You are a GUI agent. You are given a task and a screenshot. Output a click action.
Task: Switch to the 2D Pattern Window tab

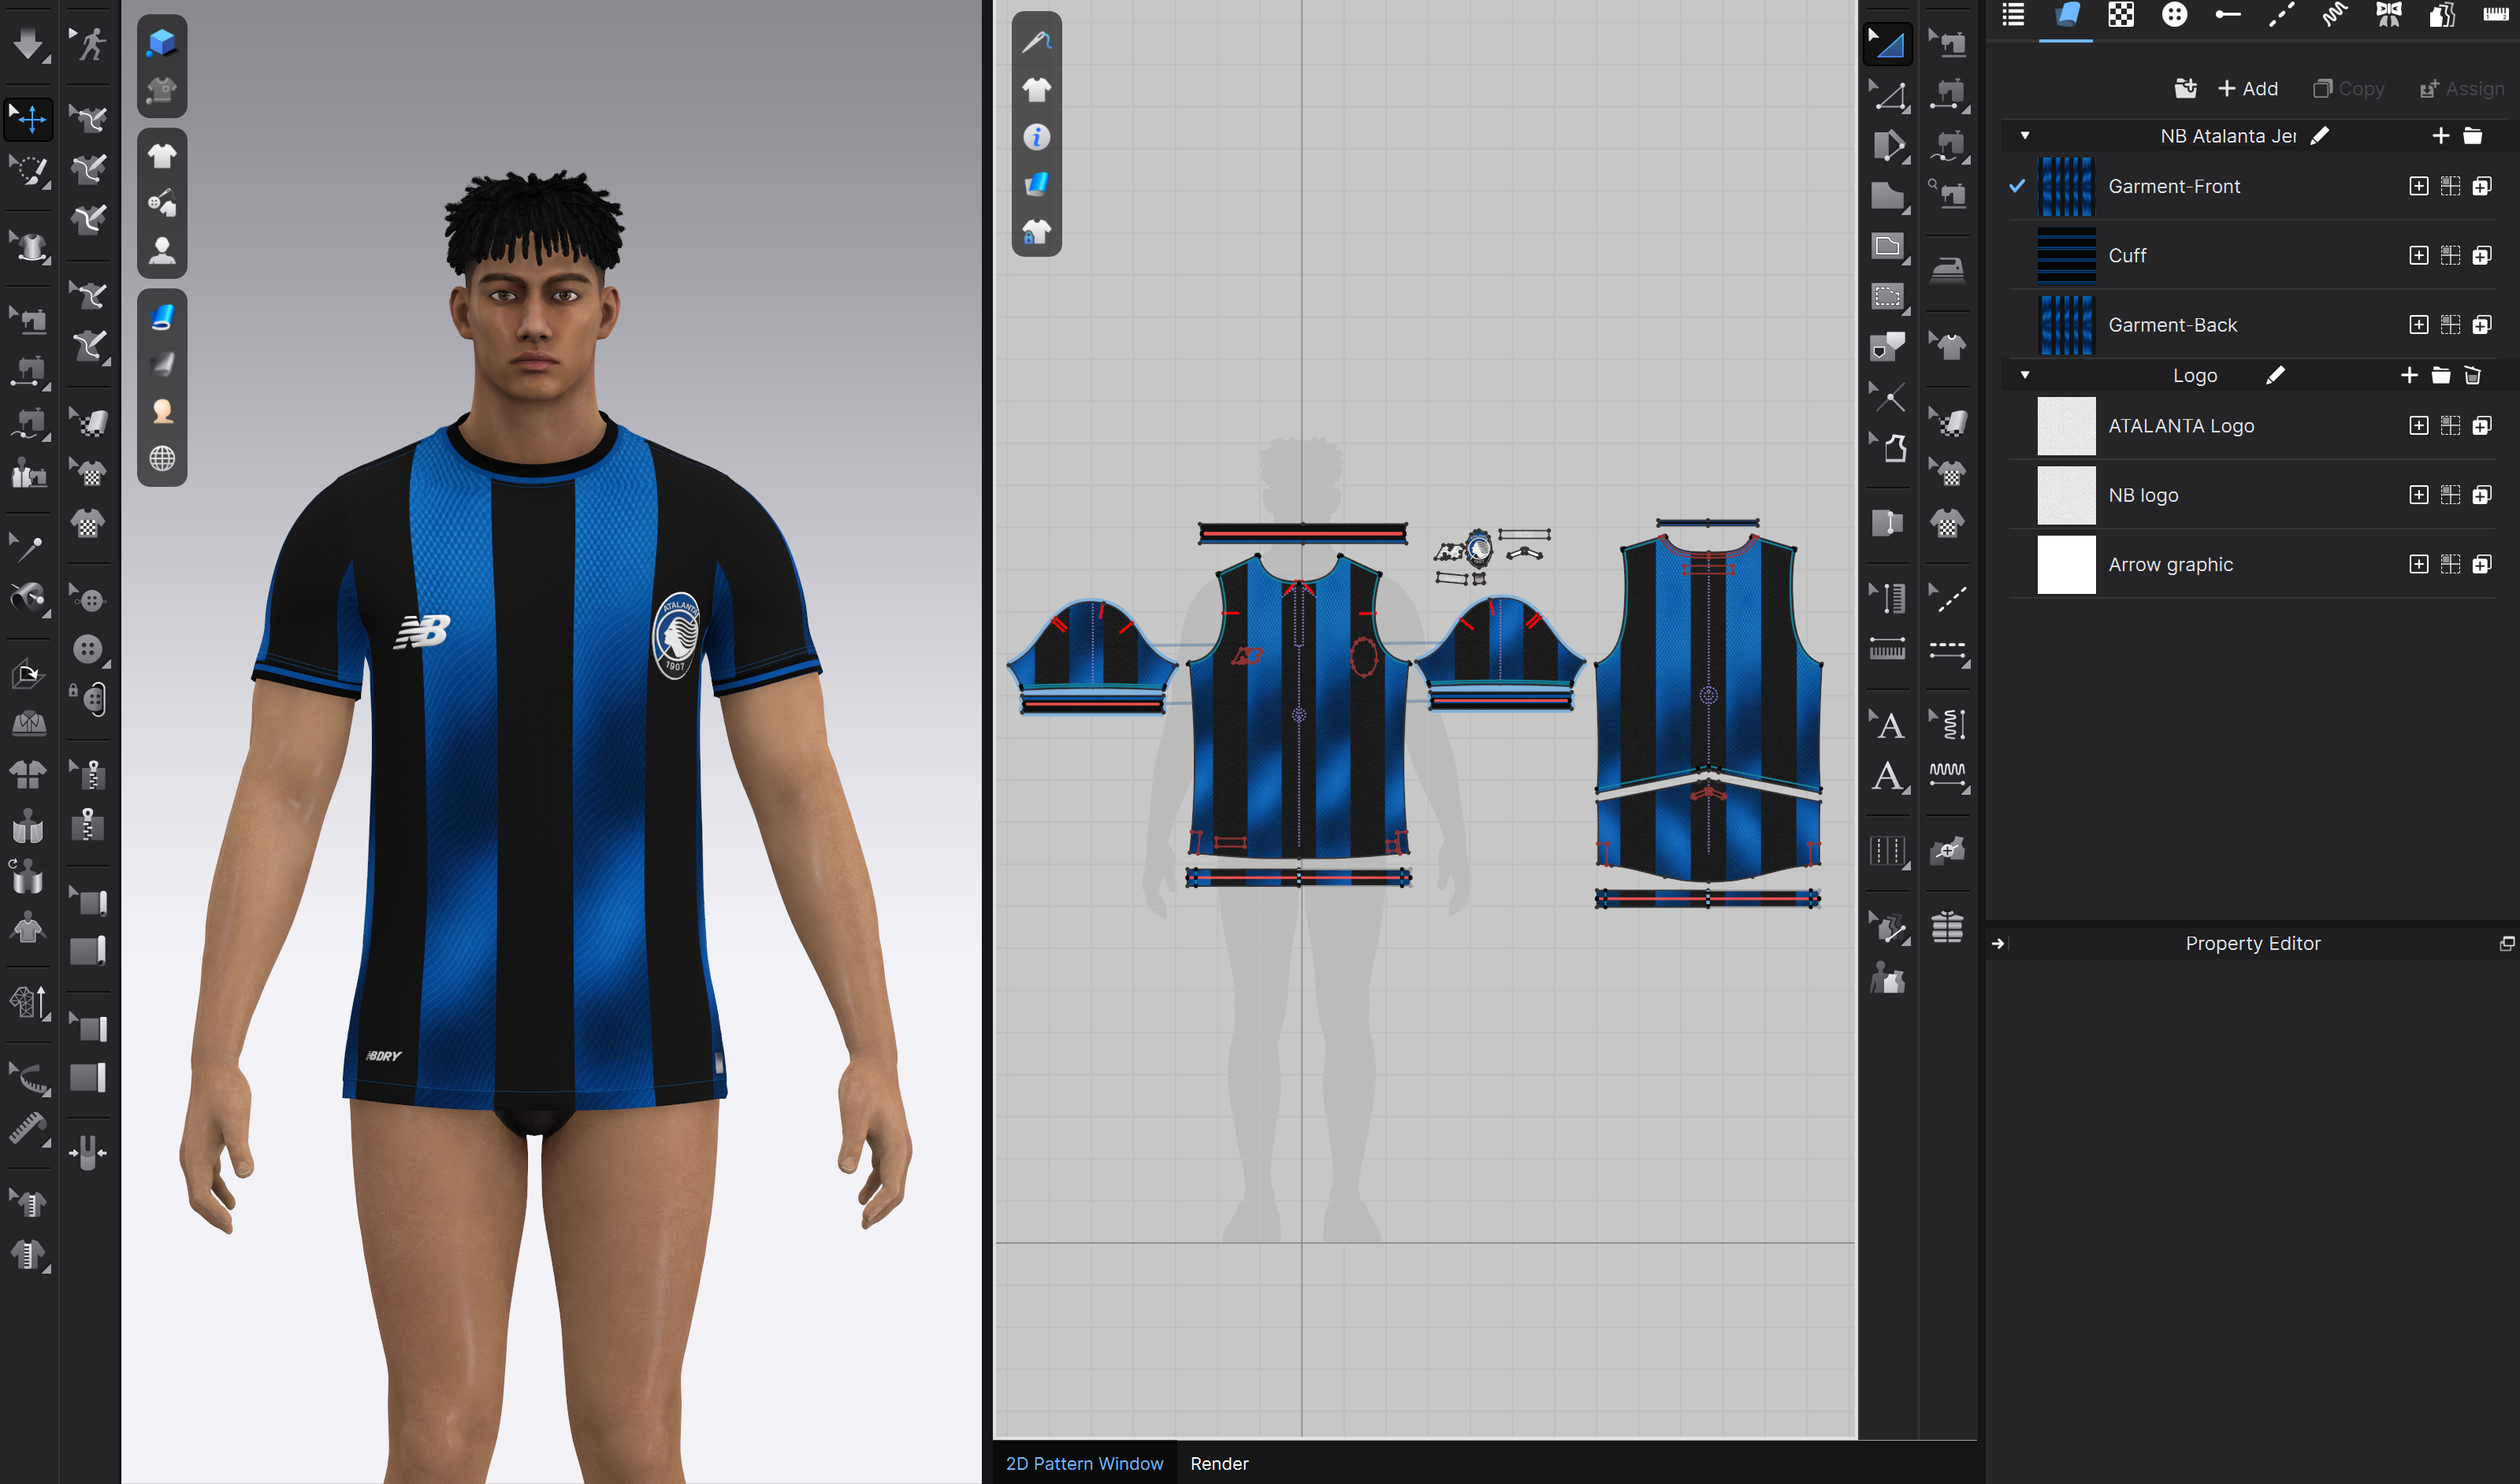1083,1463
